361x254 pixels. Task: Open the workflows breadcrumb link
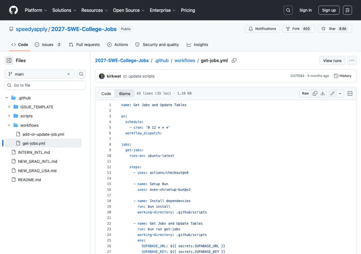(x=185, y=60)
